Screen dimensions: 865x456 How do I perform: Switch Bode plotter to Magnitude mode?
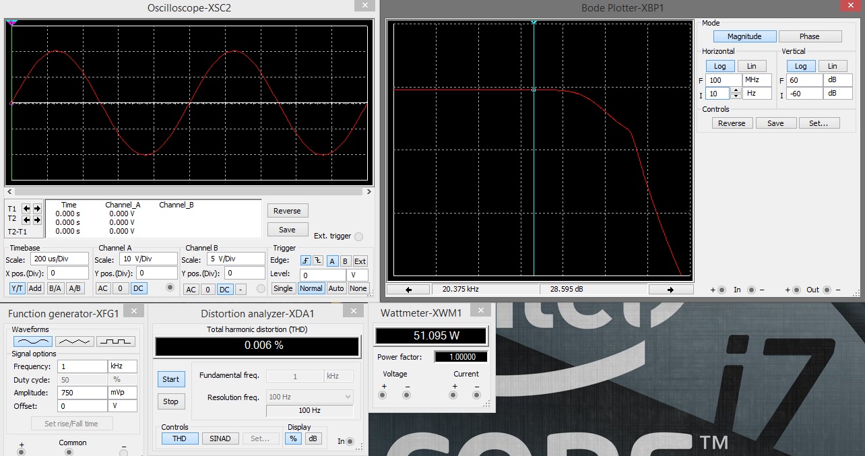pyautogui.click(x=744, y=36)
